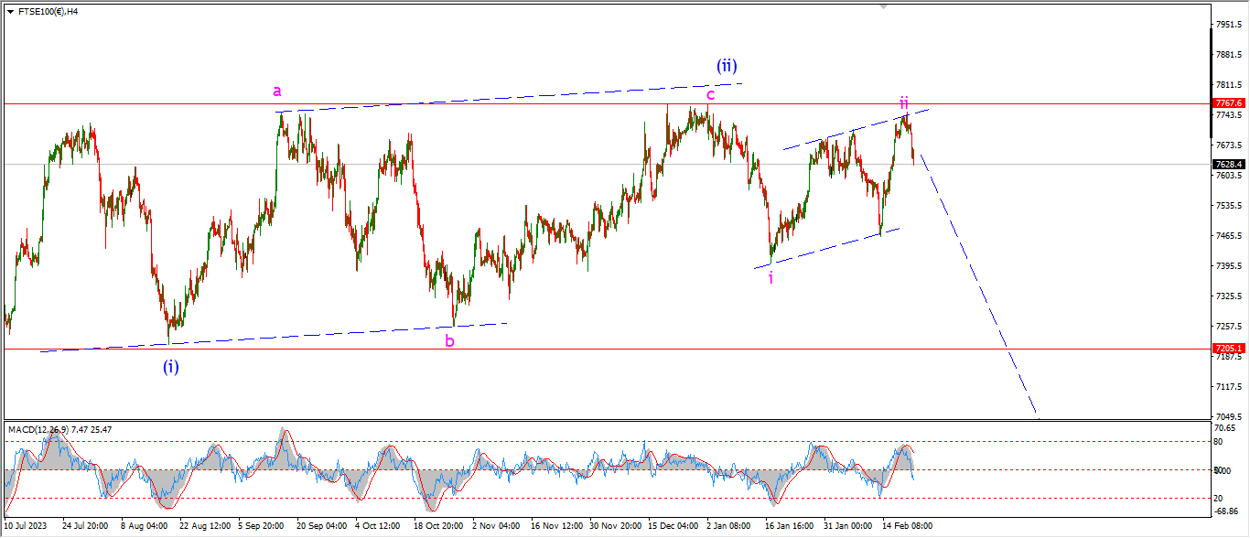Select the blue (i) wave label
Image resolution: width=1250 pixels, height=538 pixels.
coord(171,367)
